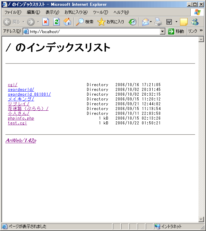
Task: Open the swordworld_061001/ directory link
Action: pyautogui.click(x=29, y=94)
